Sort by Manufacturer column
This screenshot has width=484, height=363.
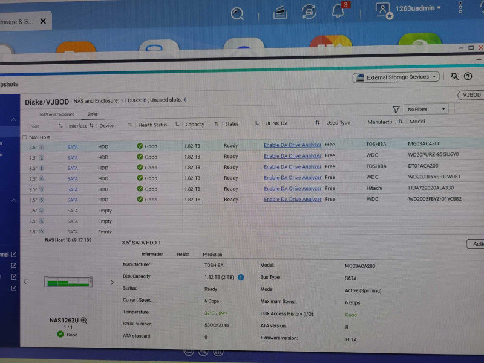click(x=401, y=122)
